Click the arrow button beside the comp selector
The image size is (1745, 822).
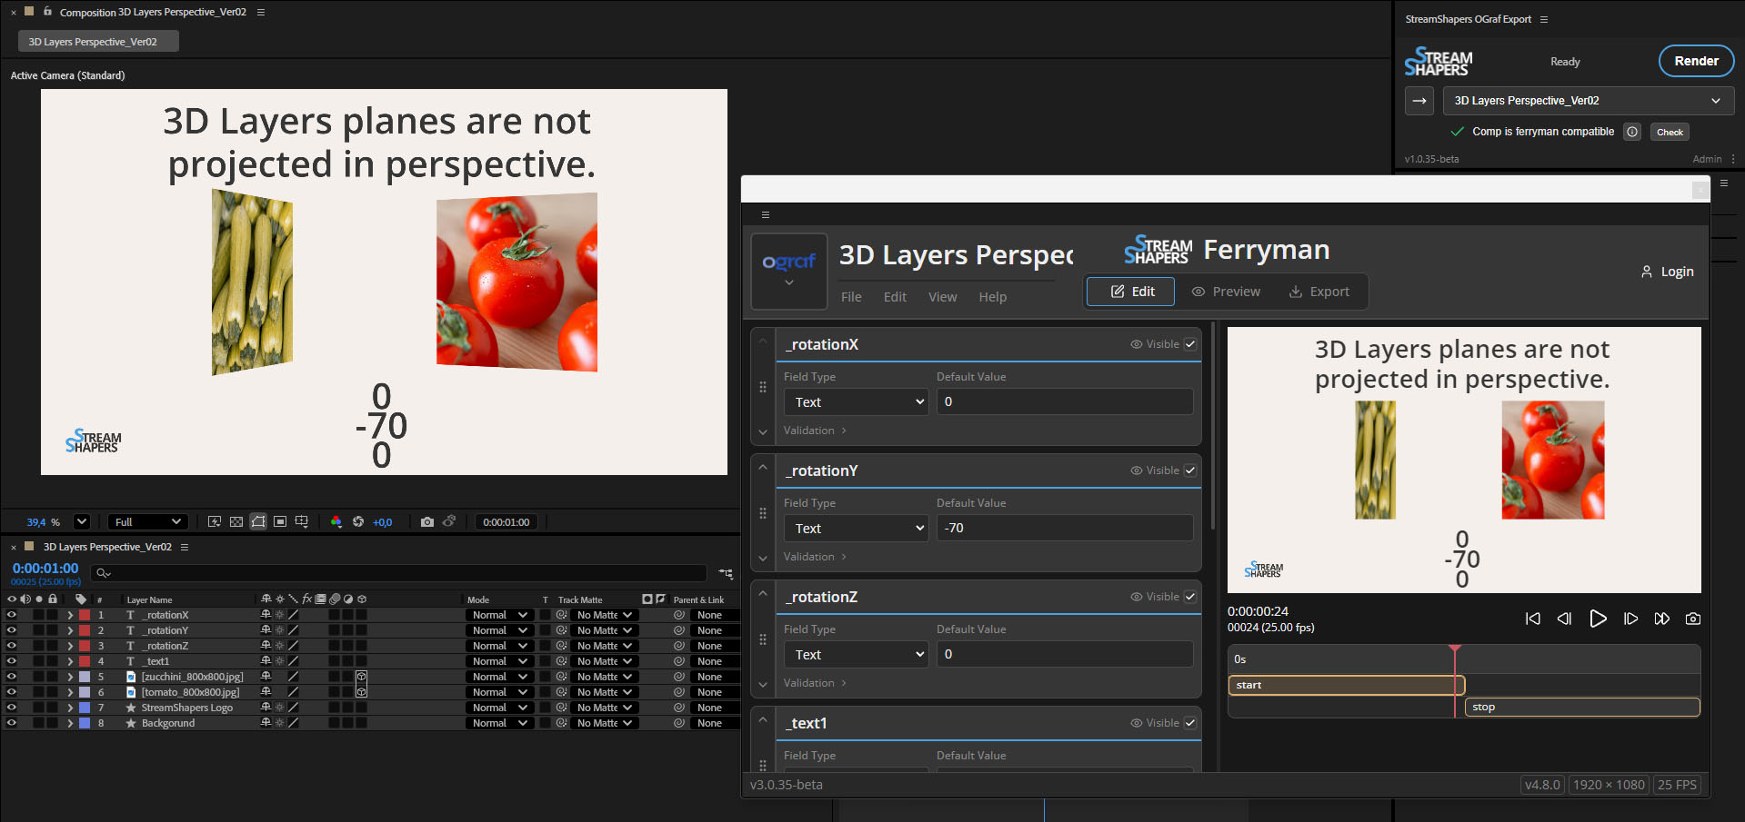[x=1419, y=101]
